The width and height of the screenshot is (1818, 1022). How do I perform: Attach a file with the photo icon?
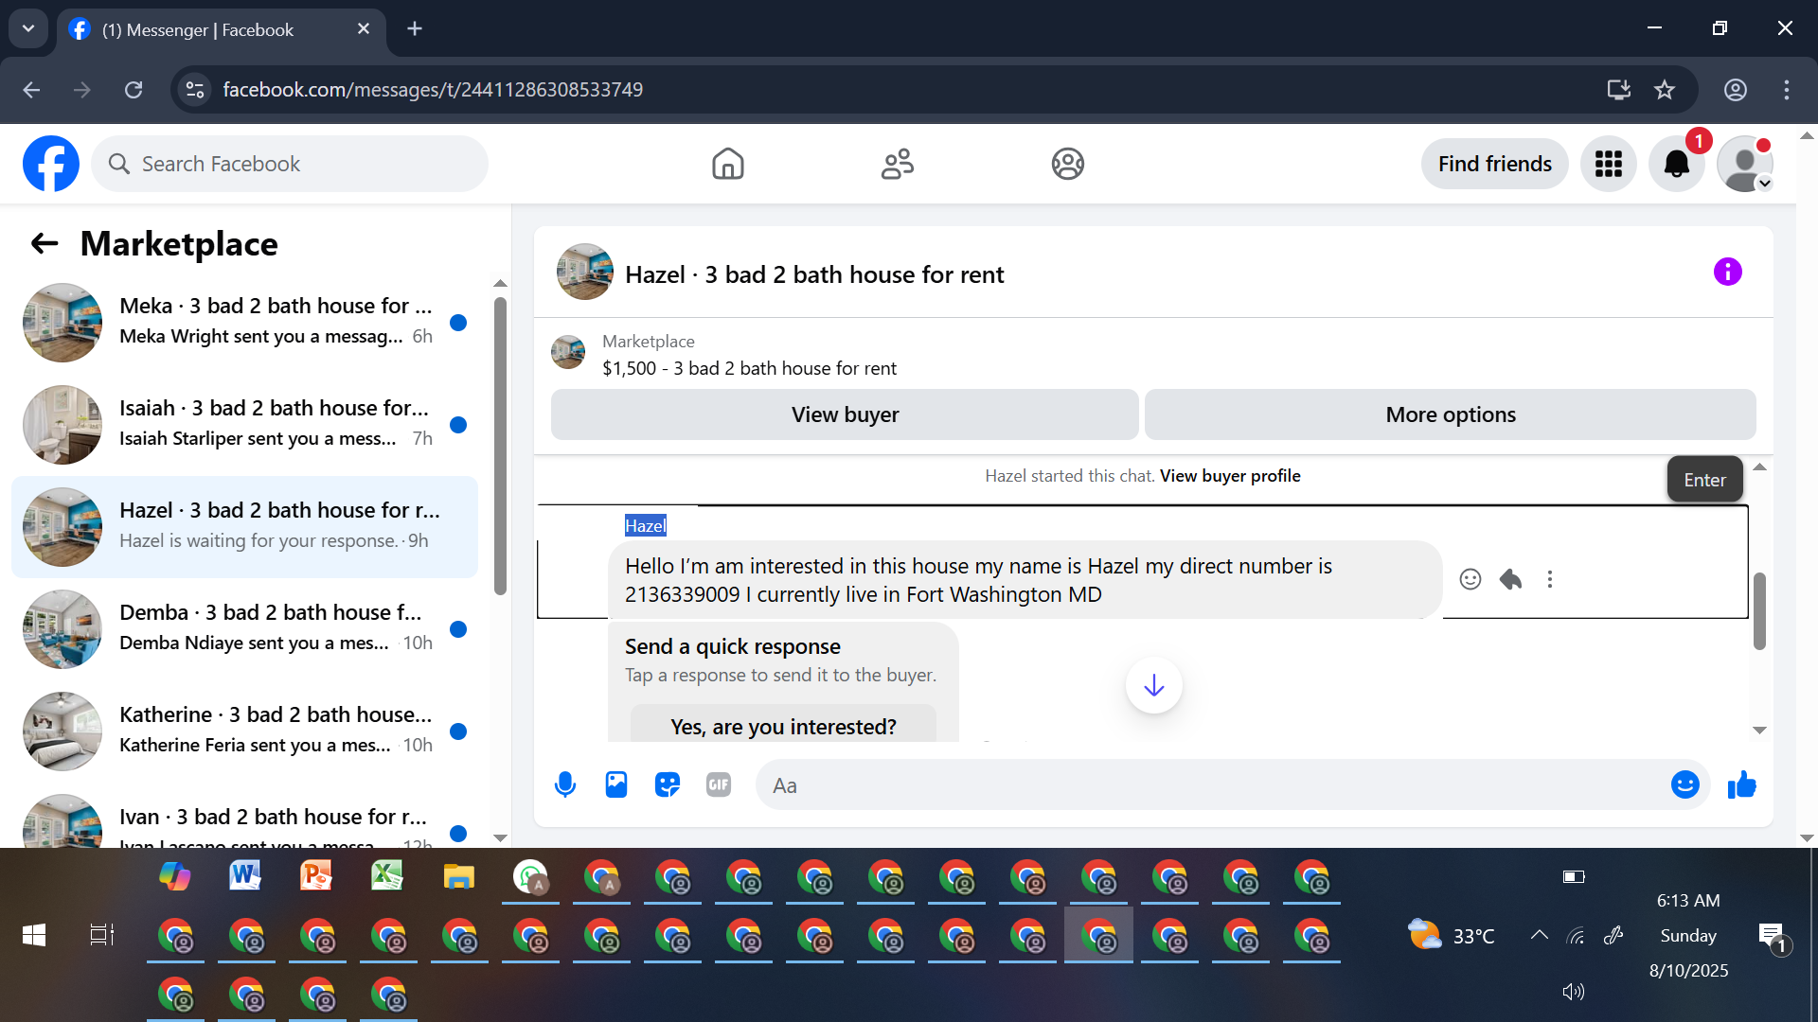click(x=616, y=784)
